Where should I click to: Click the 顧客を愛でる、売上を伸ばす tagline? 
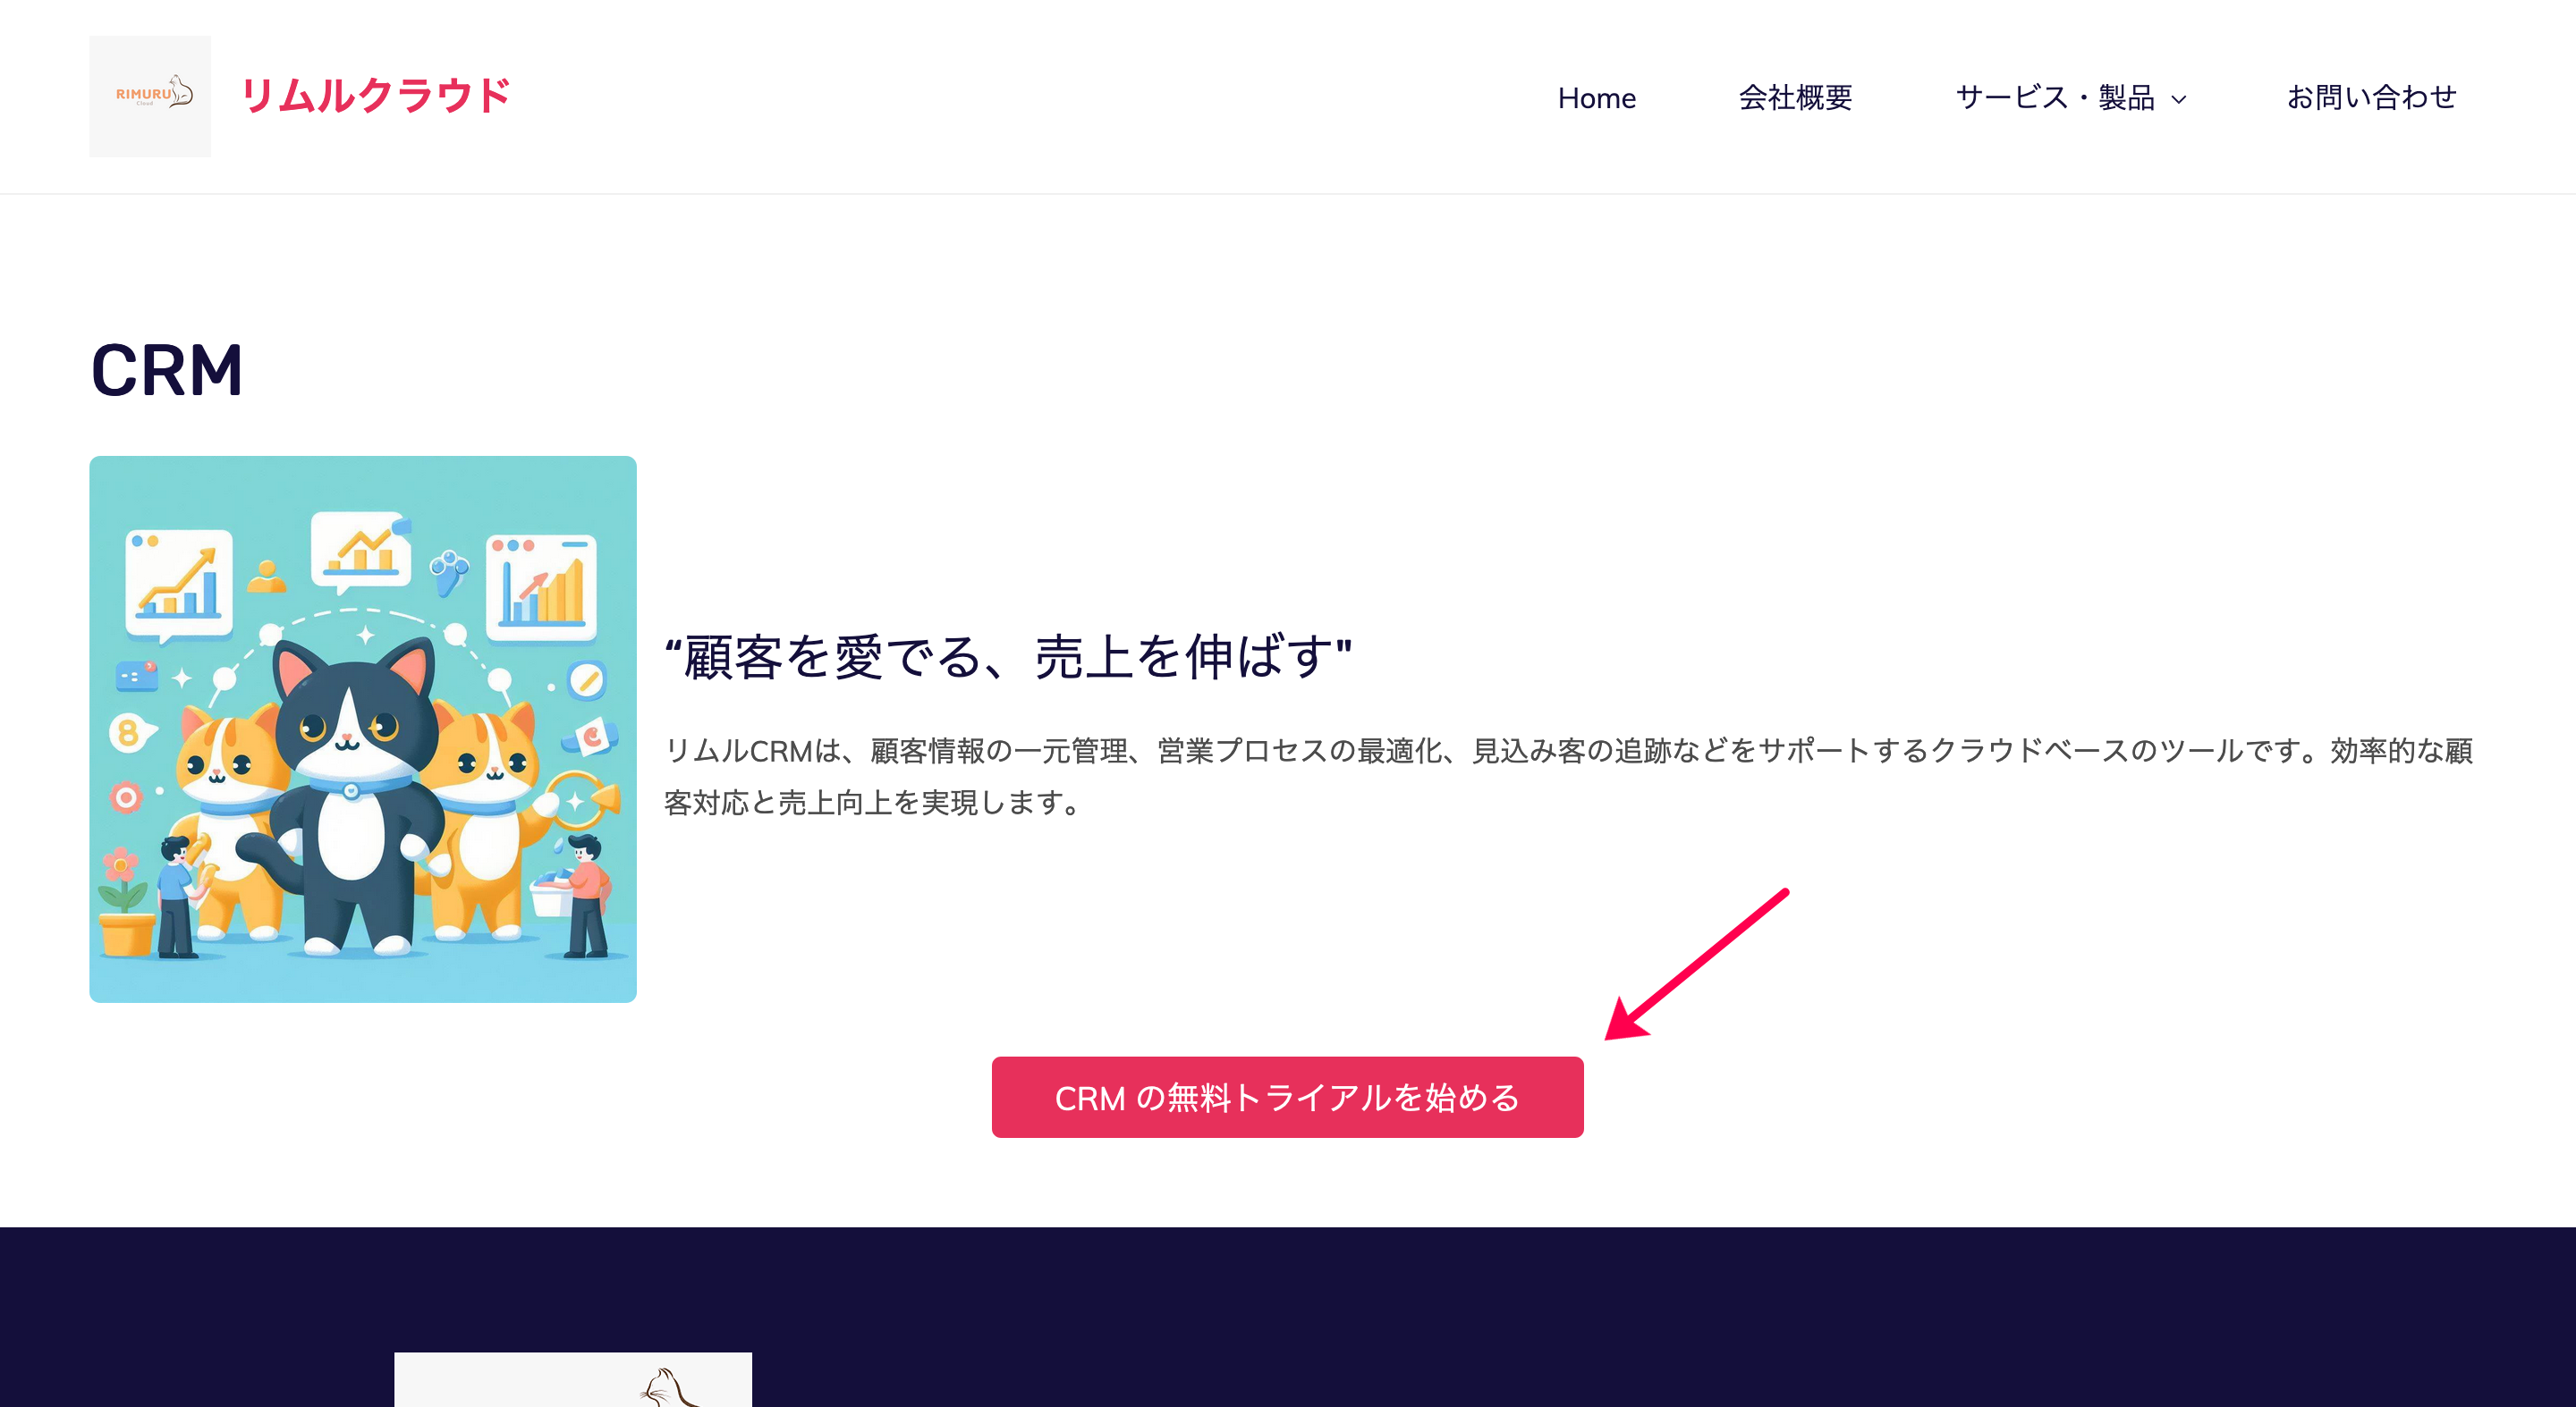pos(1009,658)
